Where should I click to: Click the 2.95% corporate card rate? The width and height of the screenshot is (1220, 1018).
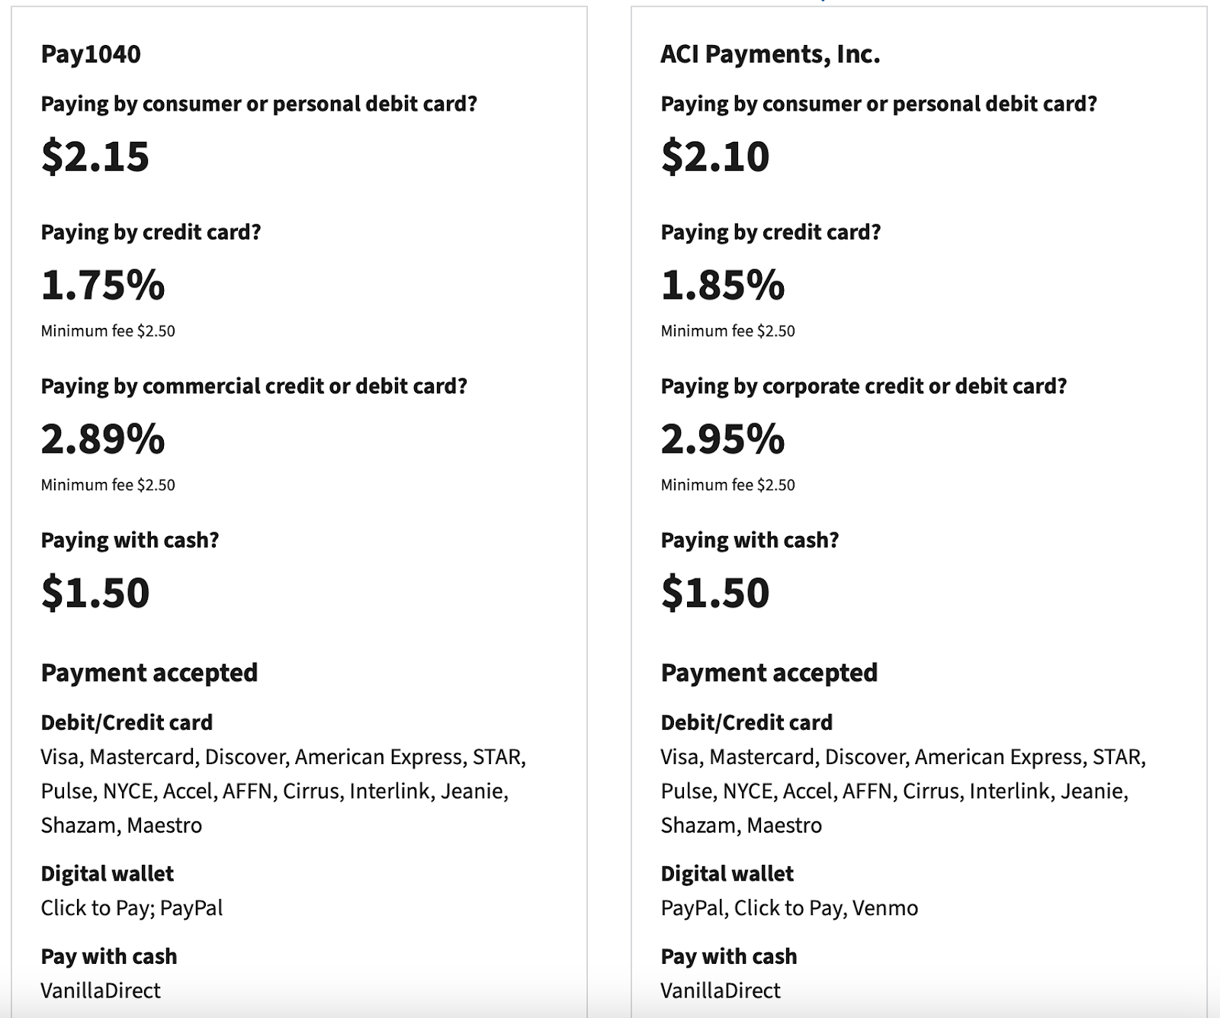[x=723, y=439]
